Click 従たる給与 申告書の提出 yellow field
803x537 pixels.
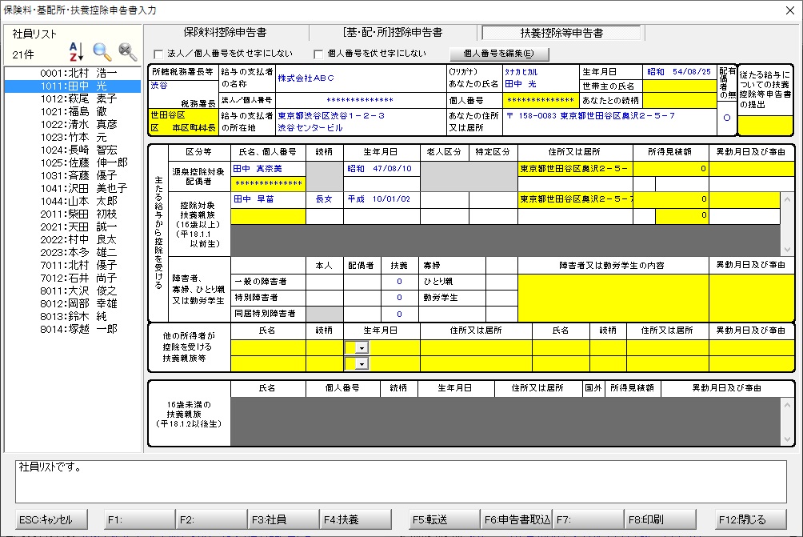pyautogui.click(x=765, y=125)
